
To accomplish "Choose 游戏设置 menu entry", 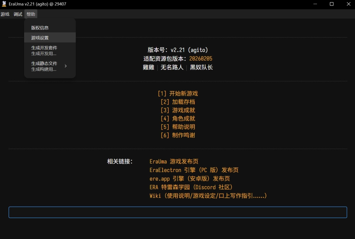I will click(50, 38).
